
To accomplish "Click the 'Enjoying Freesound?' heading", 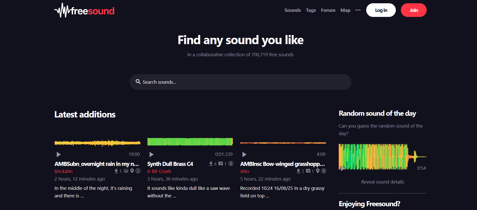I will click(369, 204).
